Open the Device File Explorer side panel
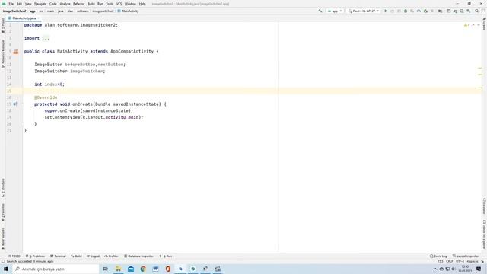This screenshot has width=487, height=274. [484, 234]
